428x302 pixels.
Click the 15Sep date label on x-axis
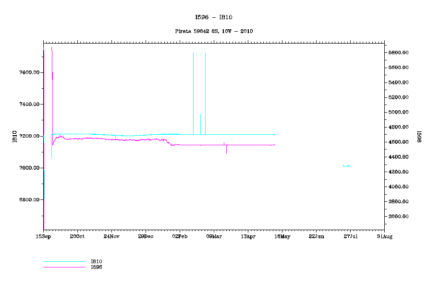[43, 236]
